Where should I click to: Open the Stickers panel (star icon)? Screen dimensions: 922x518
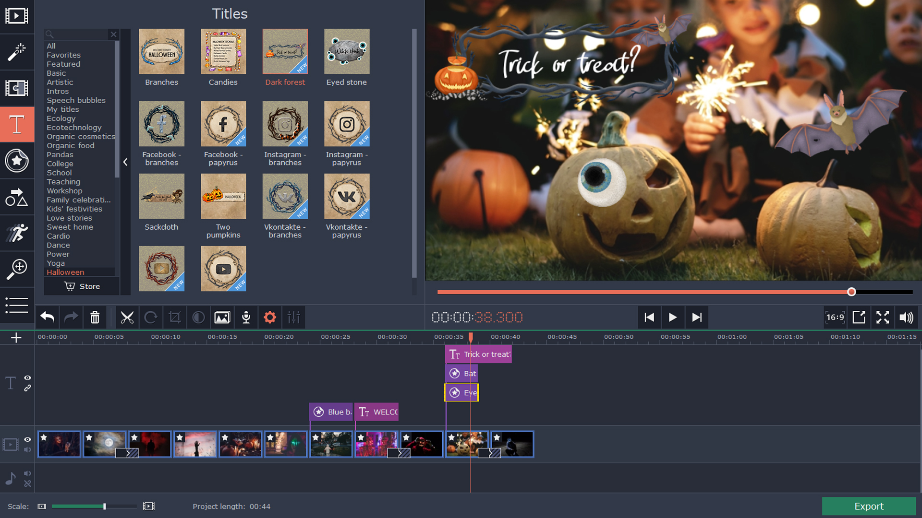pyautogui.click(x=17, y=161)
